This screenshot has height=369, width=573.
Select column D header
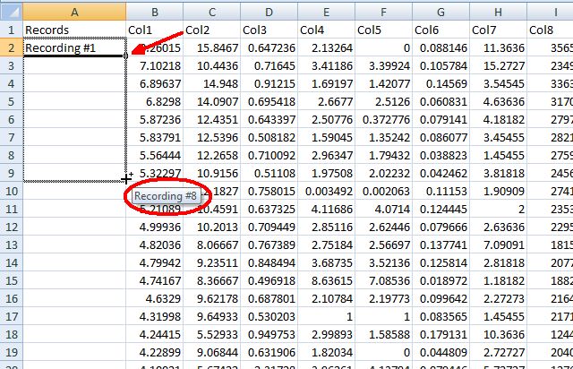click(x=269, y=10)
